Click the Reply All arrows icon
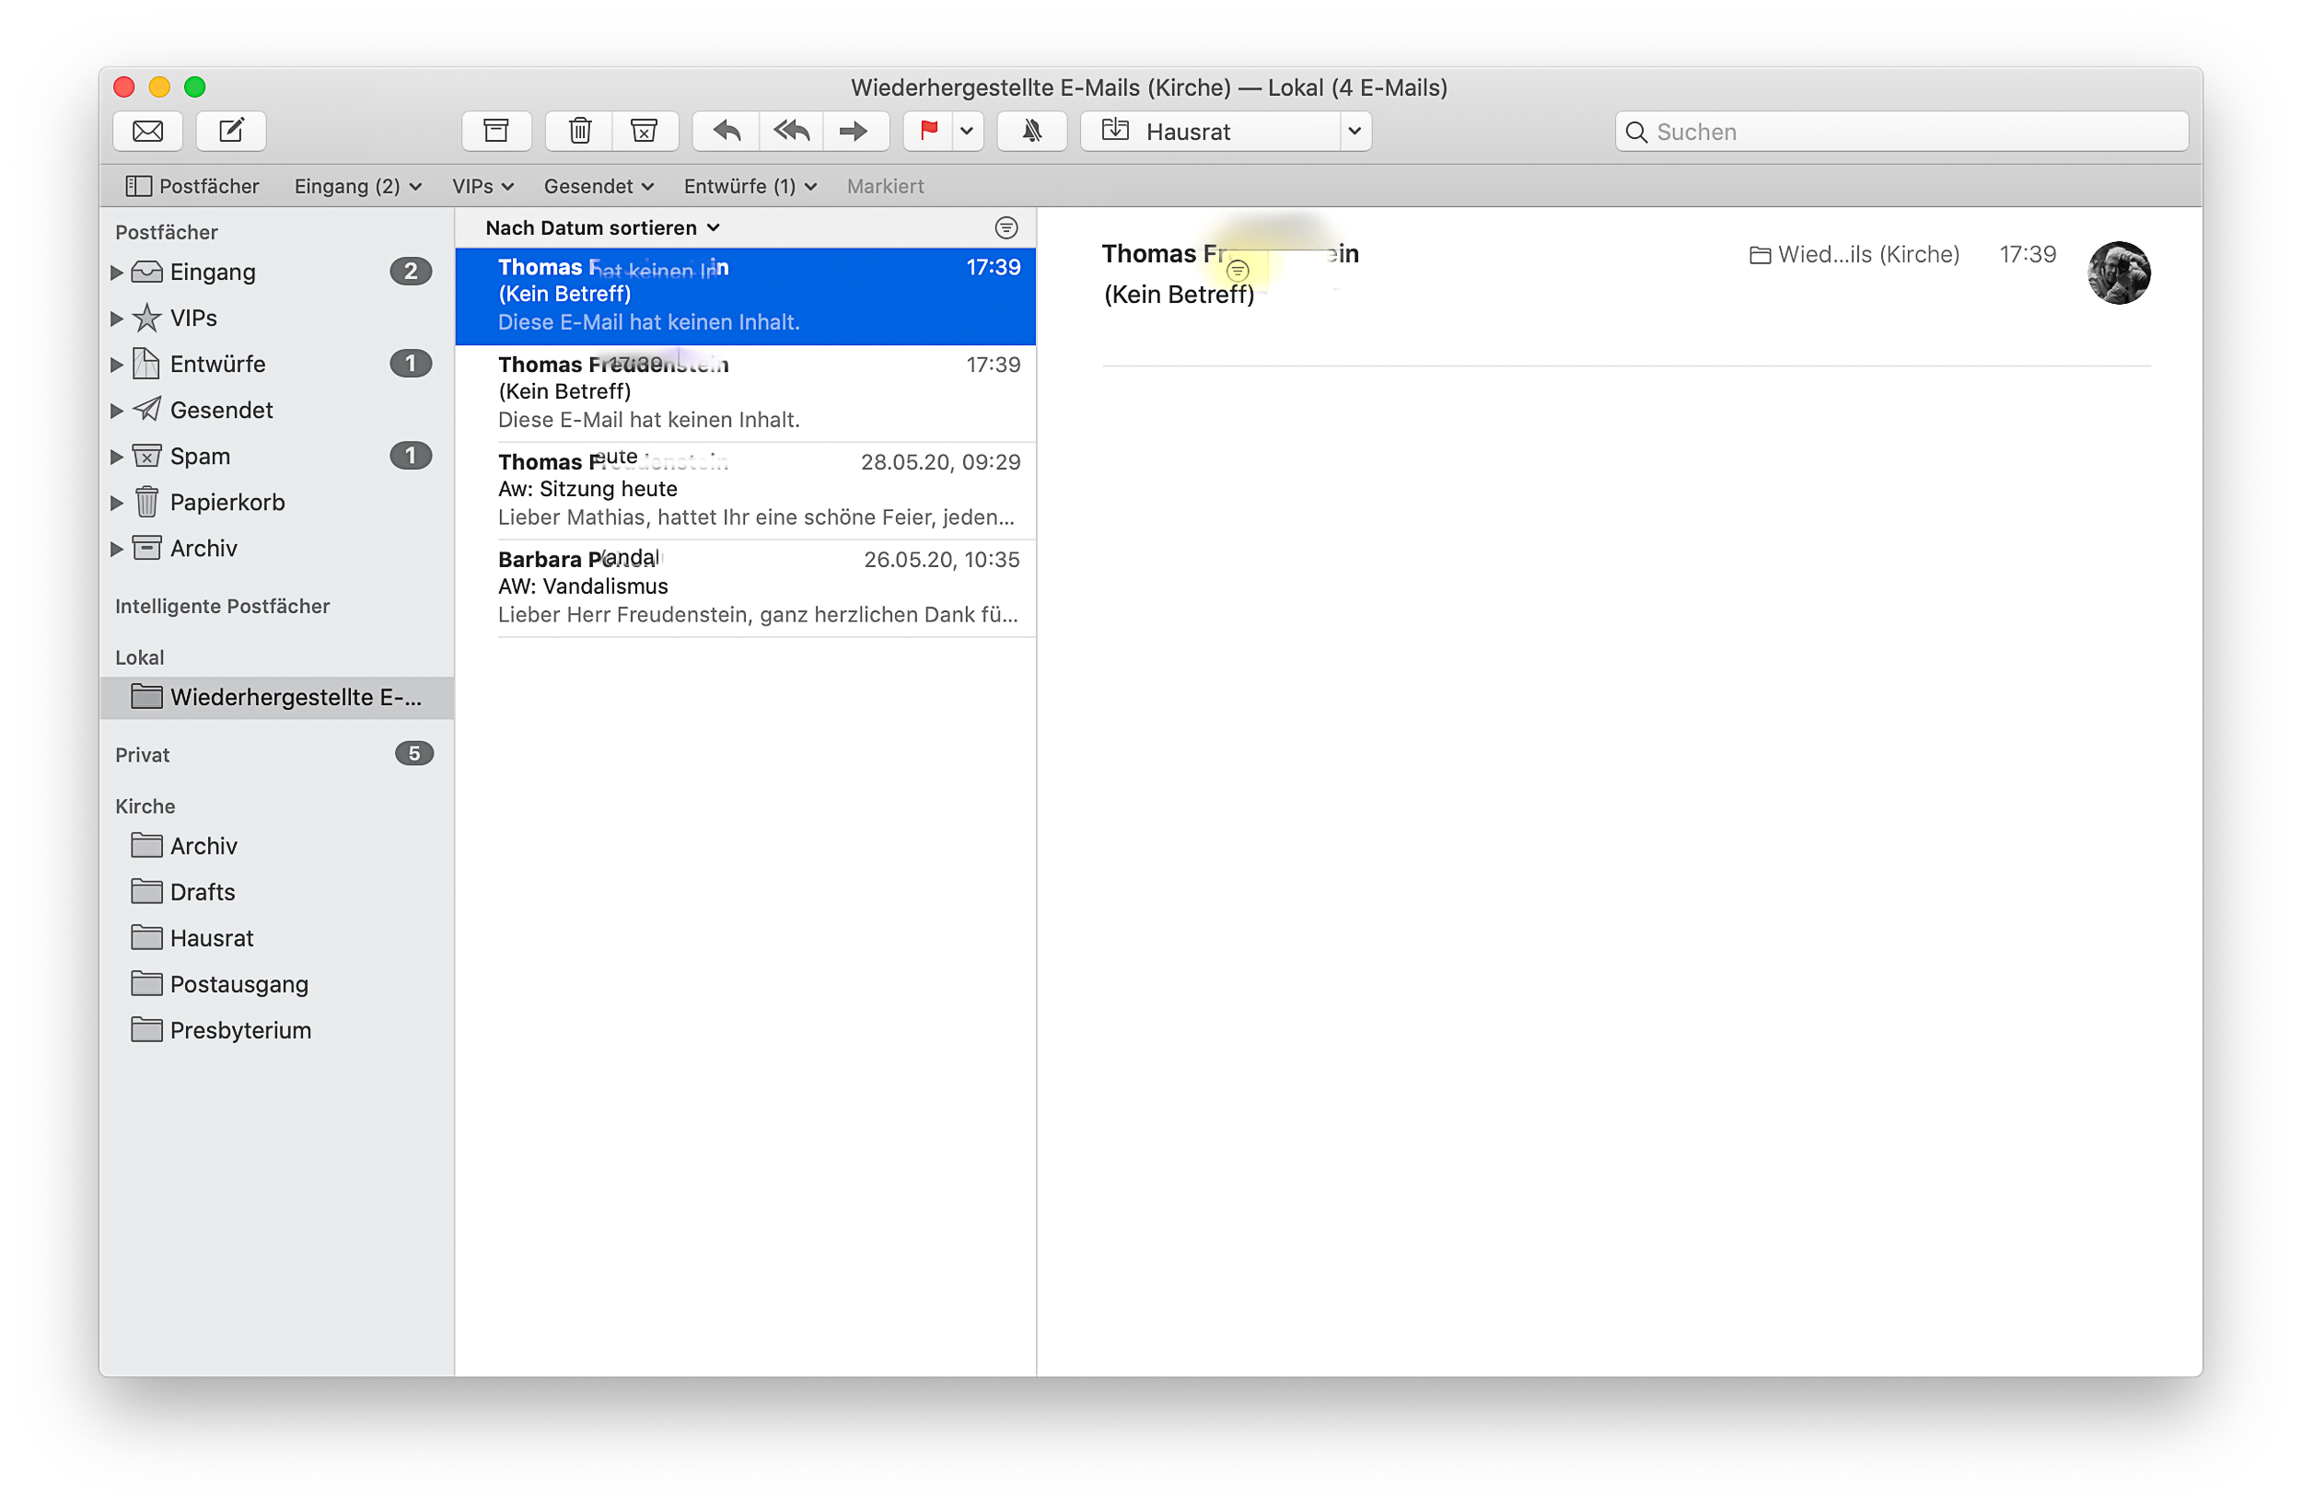 click(x=791, y=131)
